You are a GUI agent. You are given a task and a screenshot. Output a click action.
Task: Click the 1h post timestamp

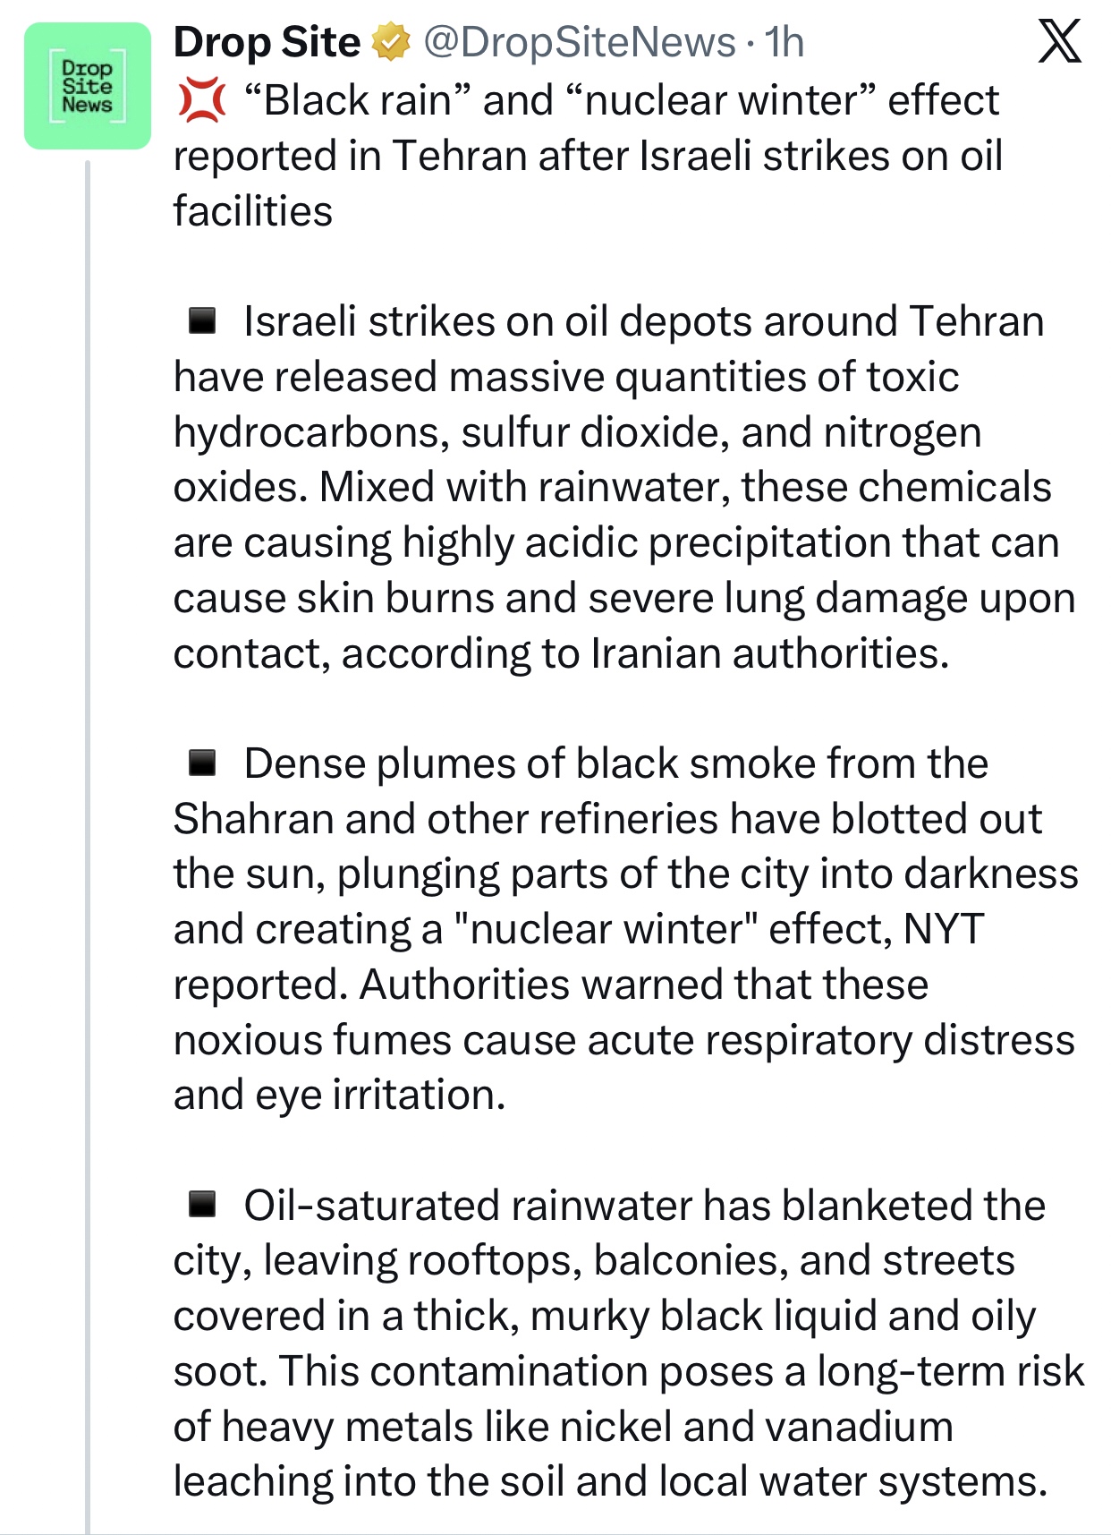point(784,42)
